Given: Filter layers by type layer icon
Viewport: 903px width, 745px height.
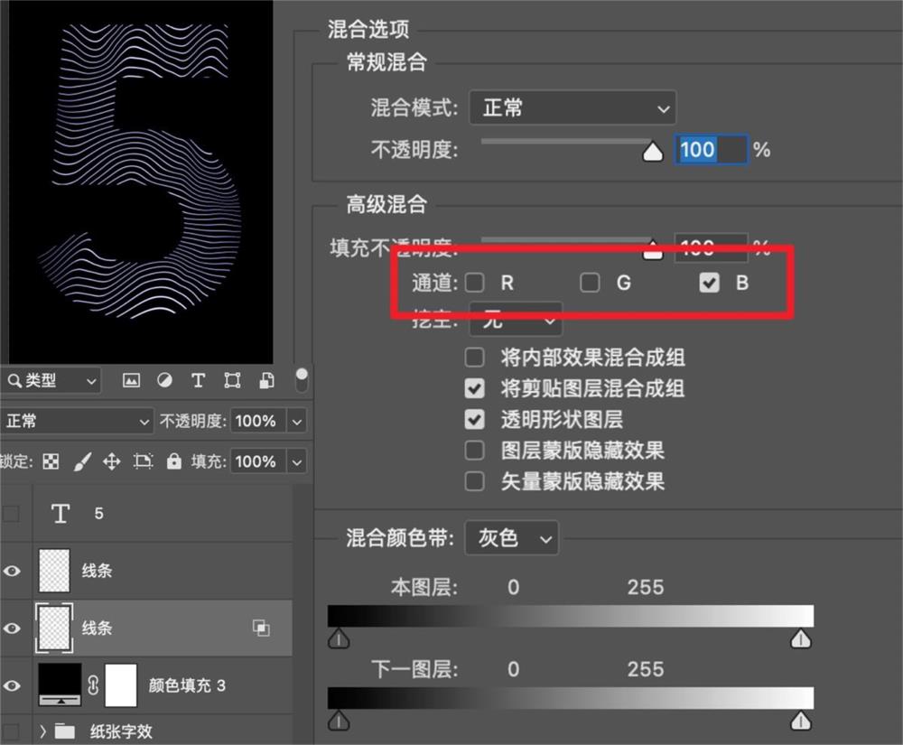Looking at the screenshot, I should [198, 380].
